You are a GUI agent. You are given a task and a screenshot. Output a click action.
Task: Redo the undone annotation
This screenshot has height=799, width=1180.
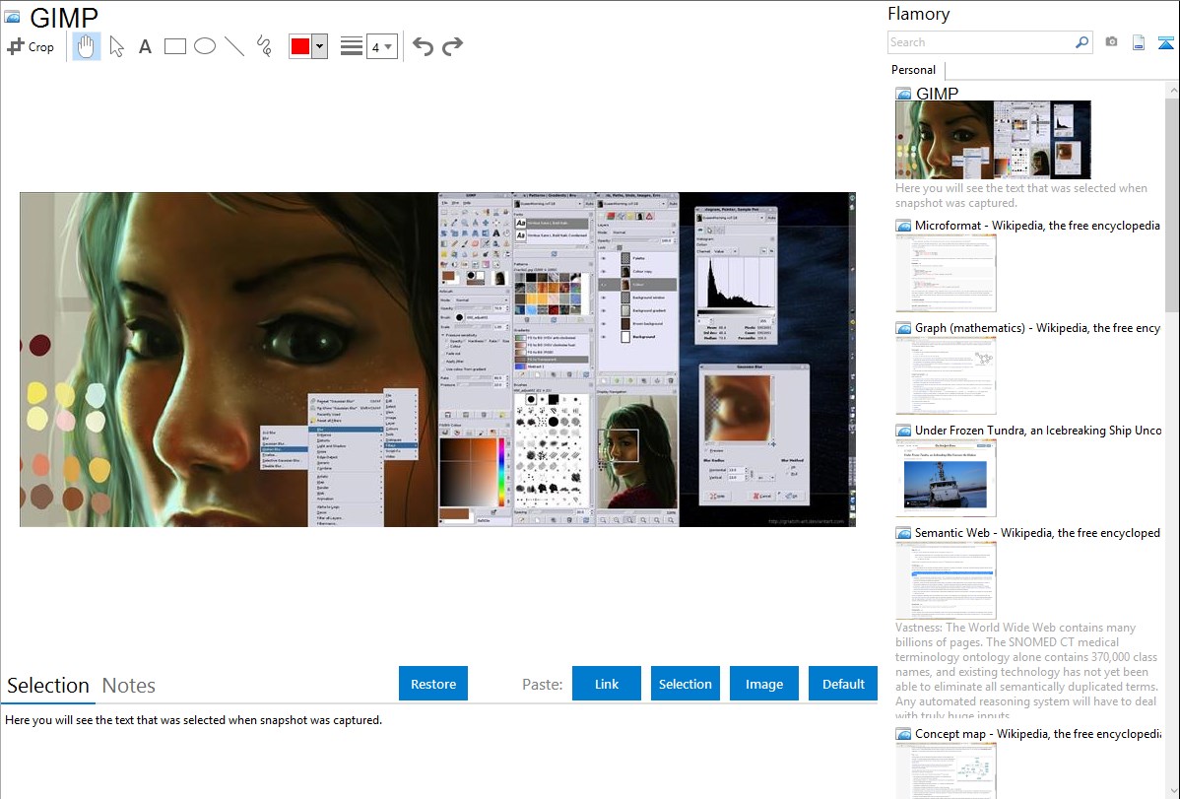[x=452, y=46]
